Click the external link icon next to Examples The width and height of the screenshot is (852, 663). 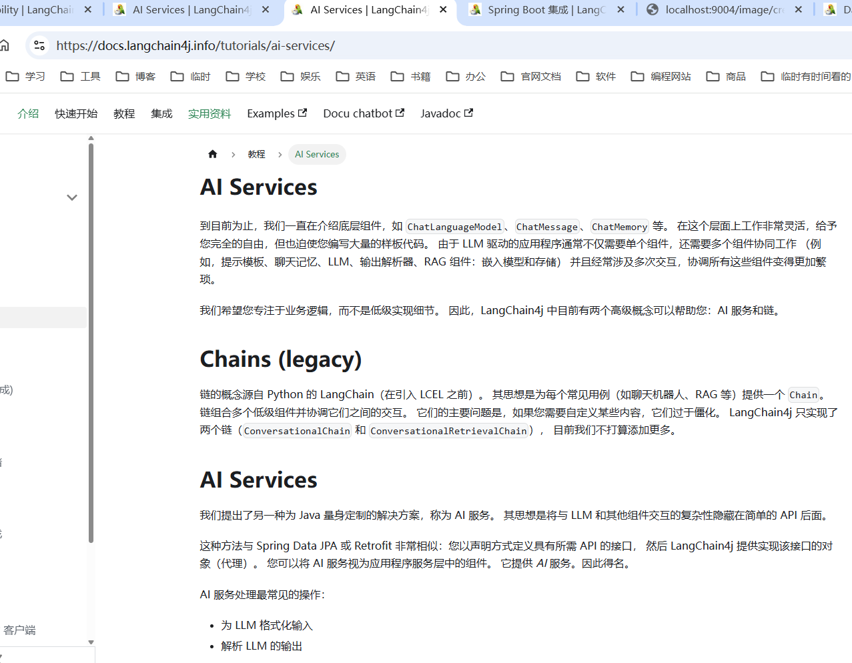point(303,112)
